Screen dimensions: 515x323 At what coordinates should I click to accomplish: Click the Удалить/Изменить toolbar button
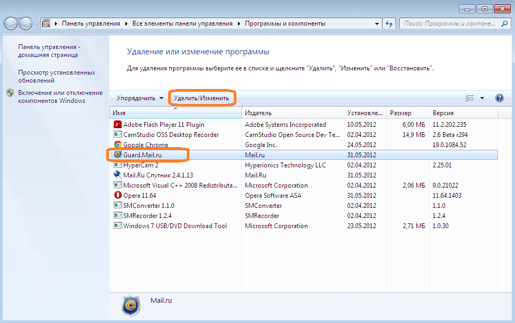[201, 98]
